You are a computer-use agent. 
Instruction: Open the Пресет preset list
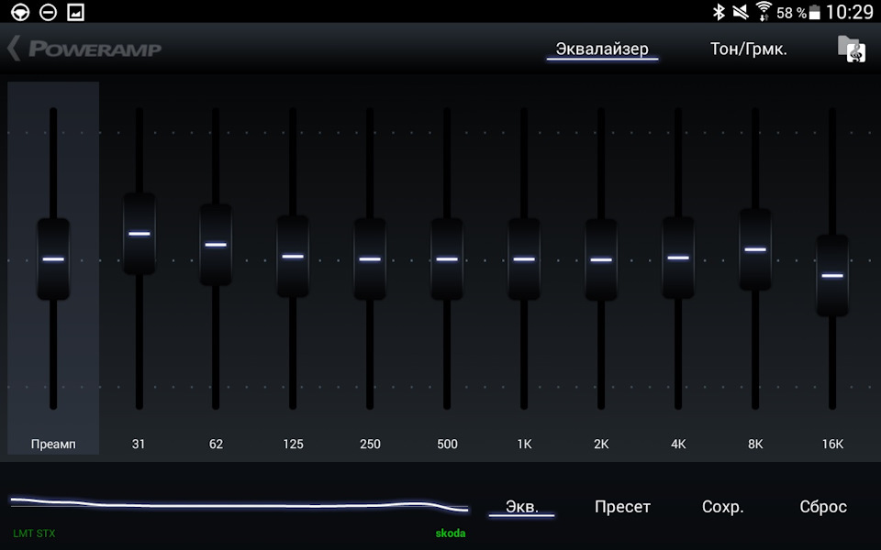click(622, 506)
